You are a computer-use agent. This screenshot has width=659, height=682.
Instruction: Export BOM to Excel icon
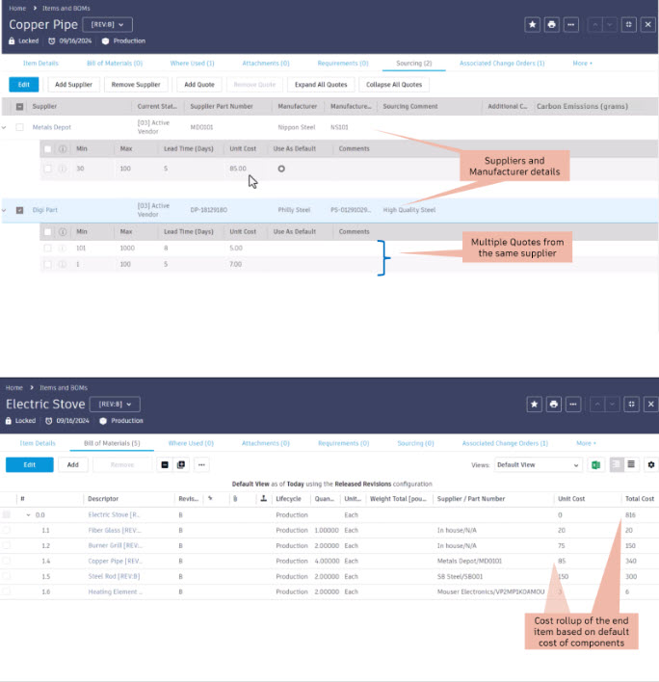point(596,465)
